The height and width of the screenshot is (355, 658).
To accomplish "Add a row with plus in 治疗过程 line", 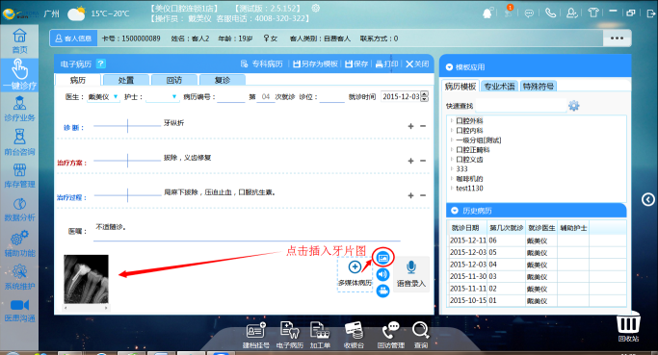I will point(410,195).
